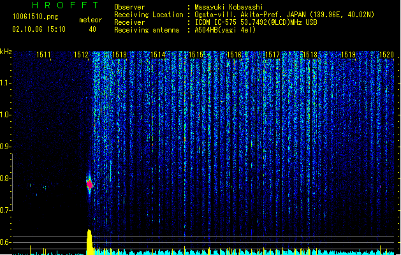The image size is (401, 255).
Task: Click the Receiving antenna label
Action: (147, 30)
